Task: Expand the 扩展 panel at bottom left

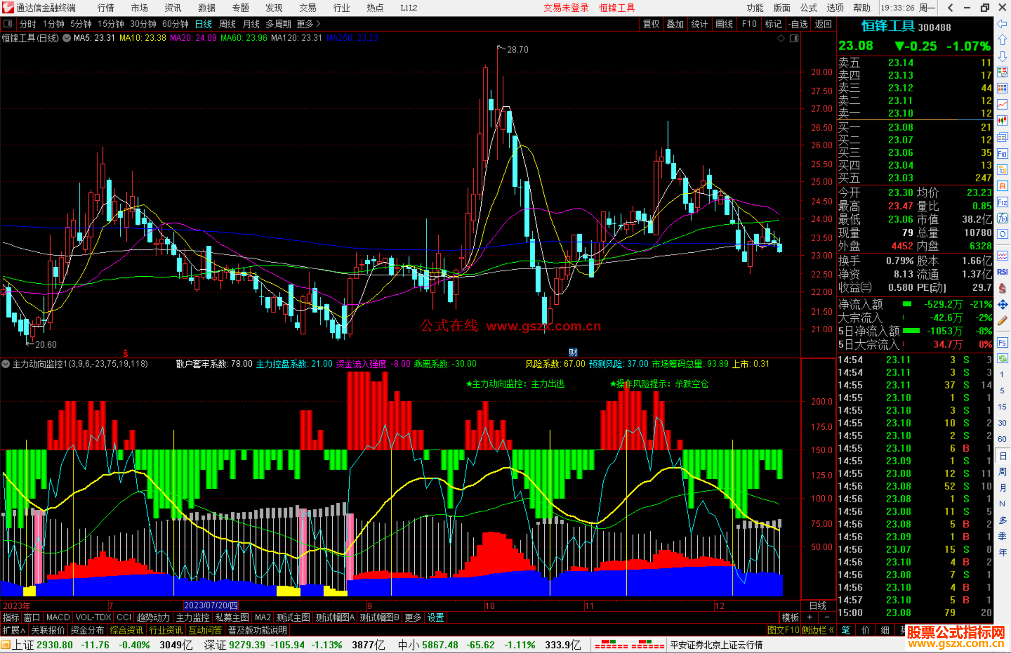Action: click(14, 630)
